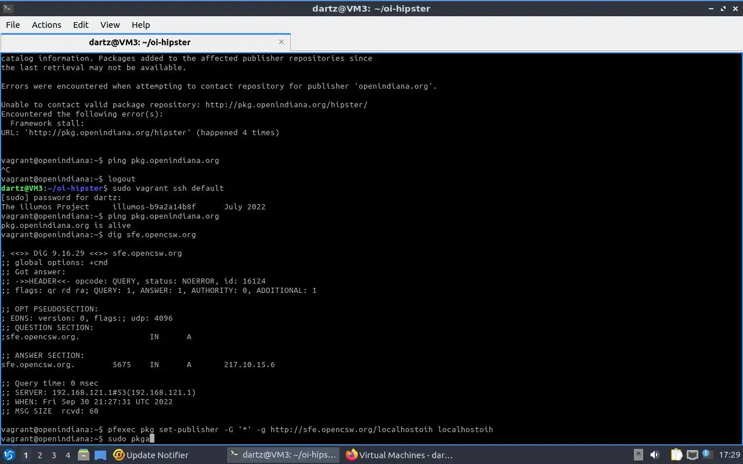Click the IP address 217.10.15.6
743x464 pixels.
tap(249, 365)
